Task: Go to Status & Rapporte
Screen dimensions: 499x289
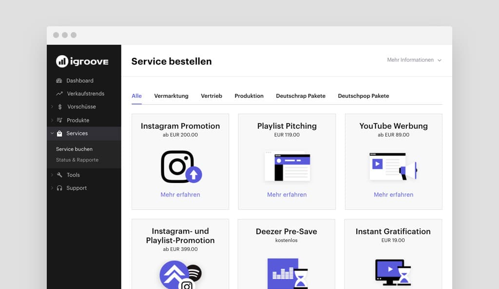Action: (x=77, y=160)
